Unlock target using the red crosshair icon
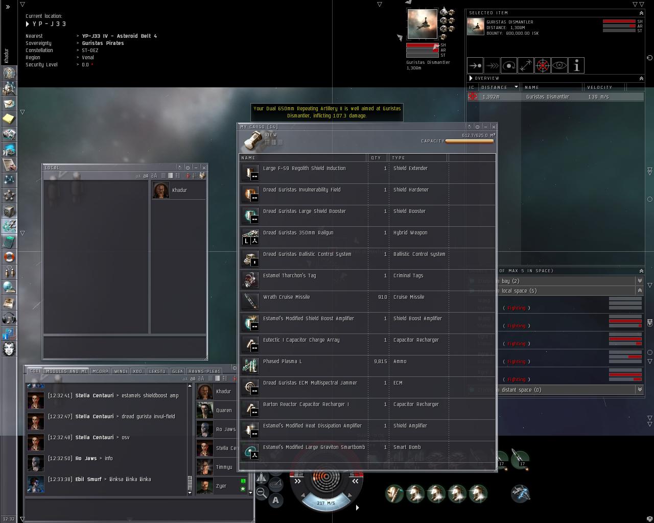The image size is (654, 523). [x=543, y=65]
